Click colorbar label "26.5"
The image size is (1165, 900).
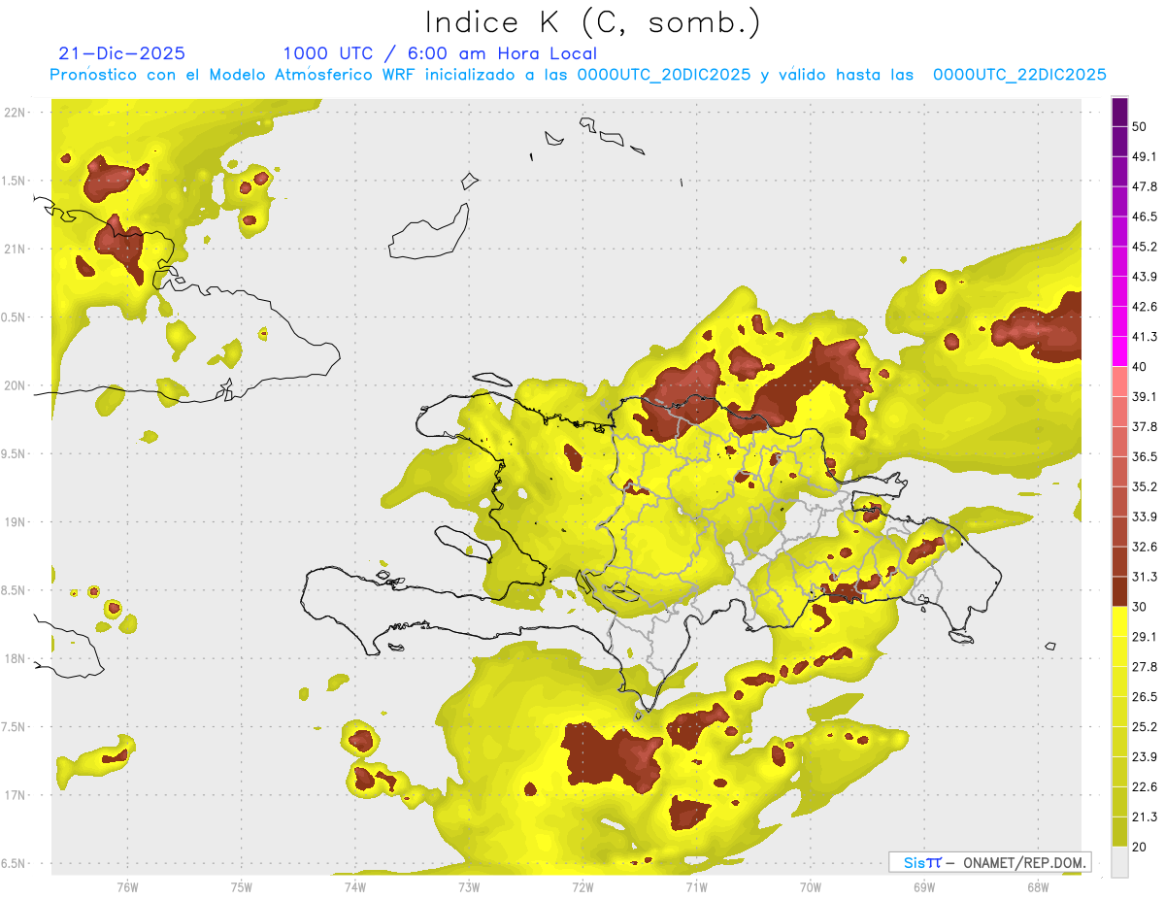click(x=1145, y=697)
